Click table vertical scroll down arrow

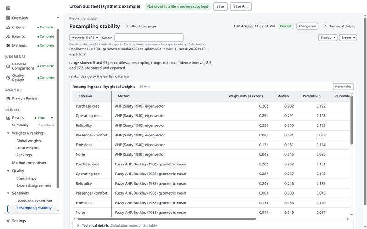pyautogui.click(x=351, y=214)
